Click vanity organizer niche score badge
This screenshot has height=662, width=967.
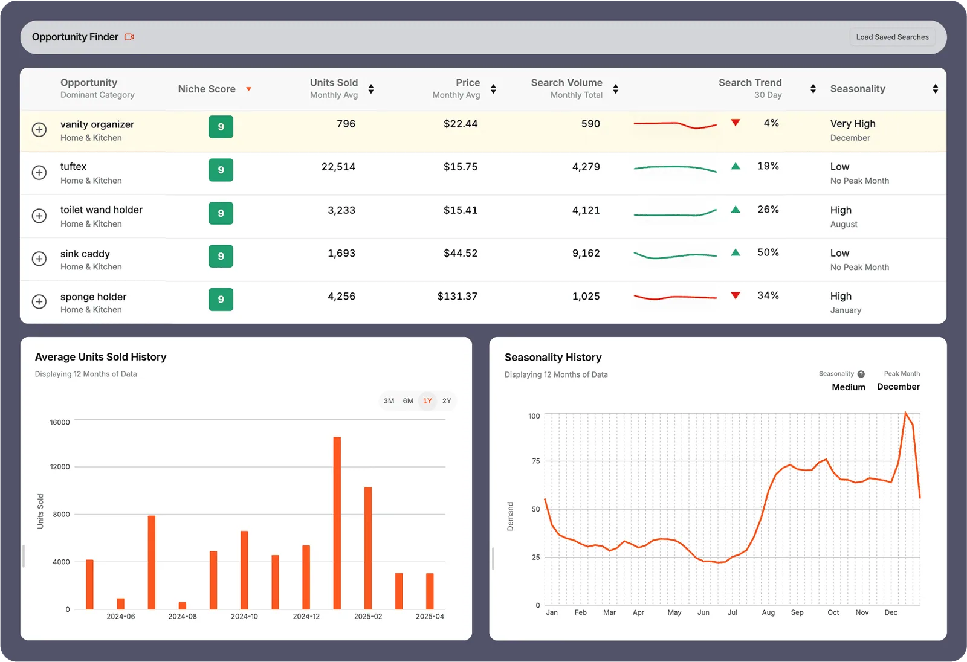coord(221,127)
